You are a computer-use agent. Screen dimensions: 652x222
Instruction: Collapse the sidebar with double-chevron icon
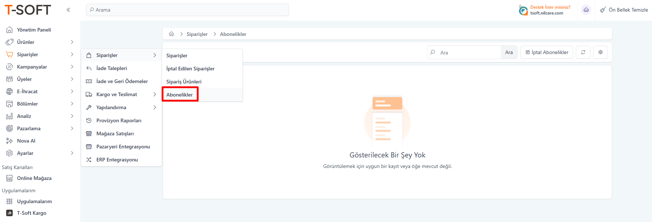pos(68,10)
